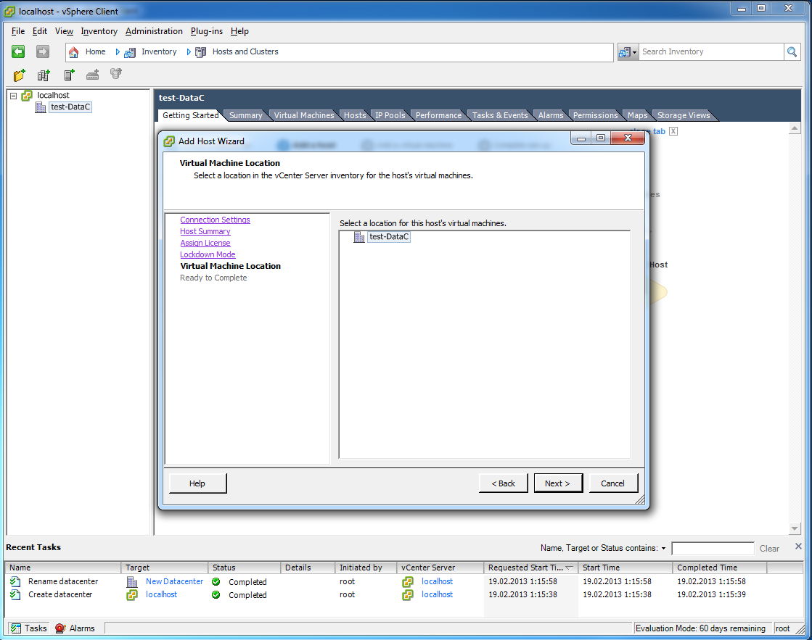Open the Help menu
Image resolution: width=812 pixels, height=640 pixels.
239,31
